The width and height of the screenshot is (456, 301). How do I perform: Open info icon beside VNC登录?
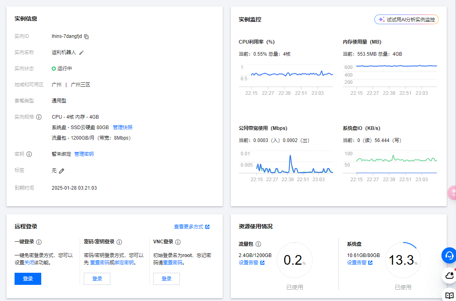tap(178, 242)
